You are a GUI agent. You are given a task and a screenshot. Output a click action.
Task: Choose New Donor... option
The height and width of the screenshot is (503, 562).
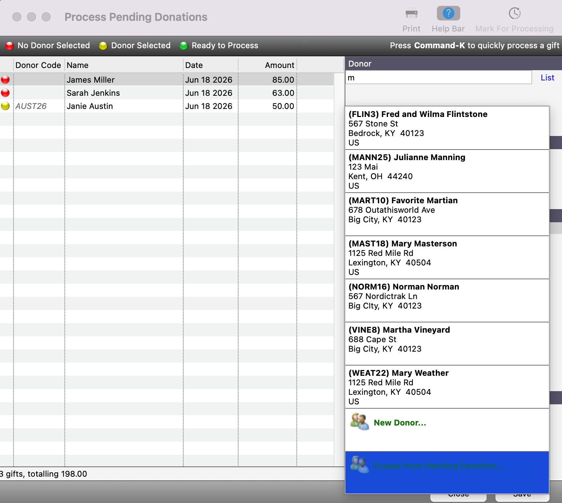(x=447, y=430)
